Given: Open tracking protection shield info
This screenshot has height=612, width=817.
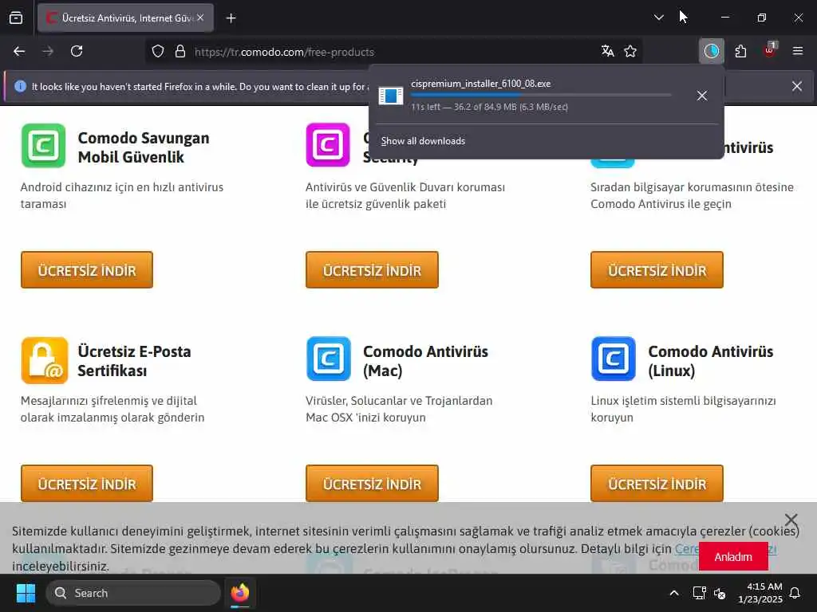Looking at the screenshot, I should [158, 52].
